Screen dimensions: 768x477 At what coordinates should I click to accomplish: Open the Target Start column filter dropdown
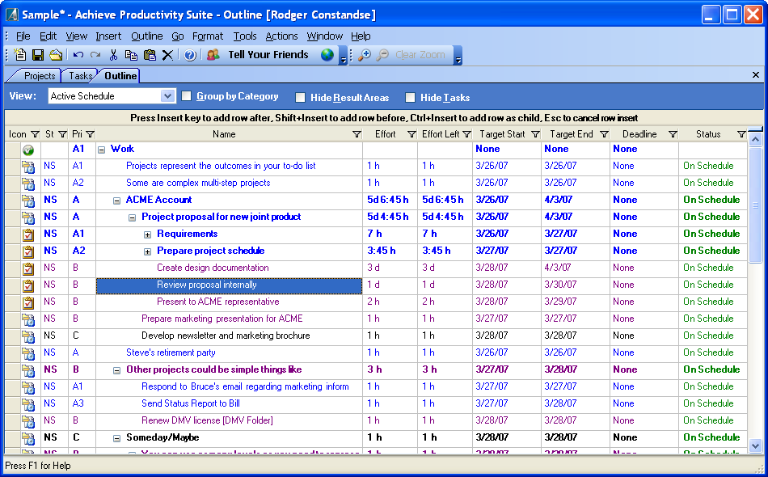tap(535, 134)
